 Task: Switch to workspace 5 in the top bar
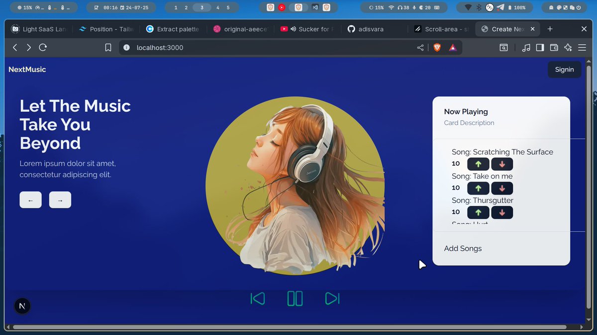[x=228, y=8]
